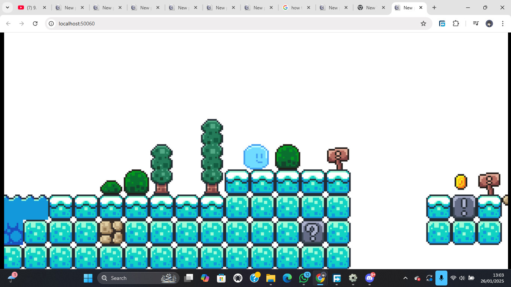This screenshot has width=511, height=287.
Task: Close the YouTube tab
Action: coord(45,7)
